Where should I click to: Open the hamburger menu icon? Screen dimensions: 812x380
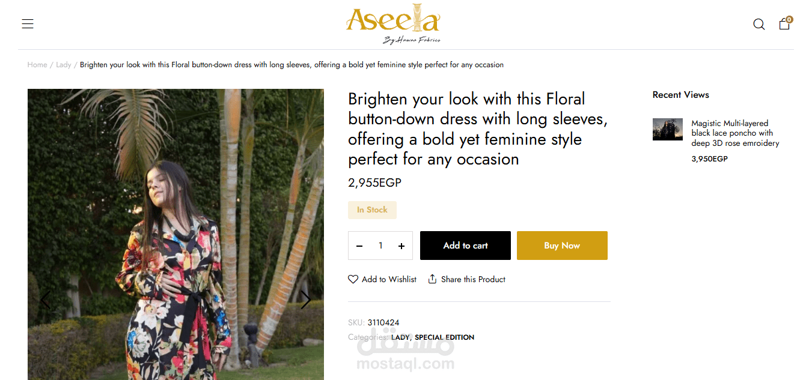click(x=28, y=24)
